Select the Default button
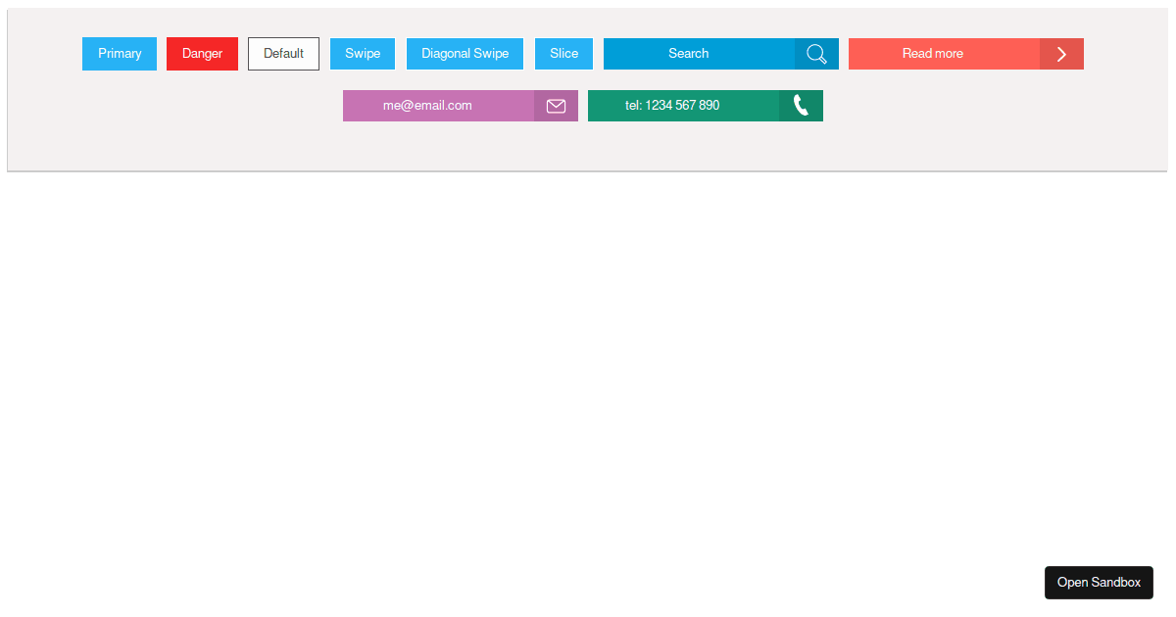This screenshot has width=1176, height=617. tap(283, 54)
